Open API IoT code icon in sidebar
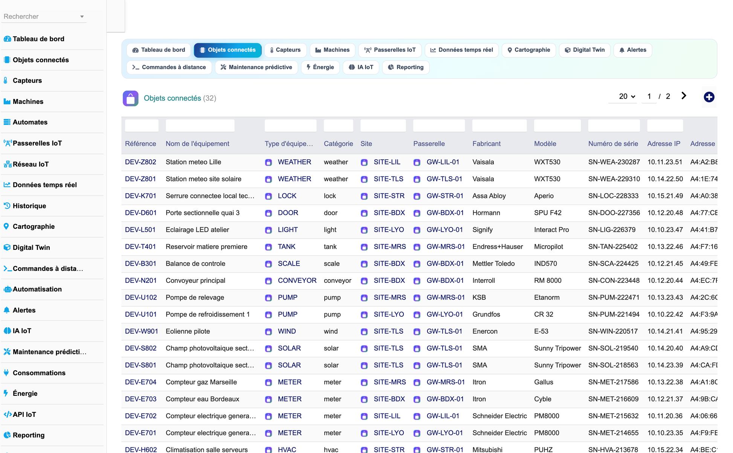The image size is (733, 453). point(8,415)
